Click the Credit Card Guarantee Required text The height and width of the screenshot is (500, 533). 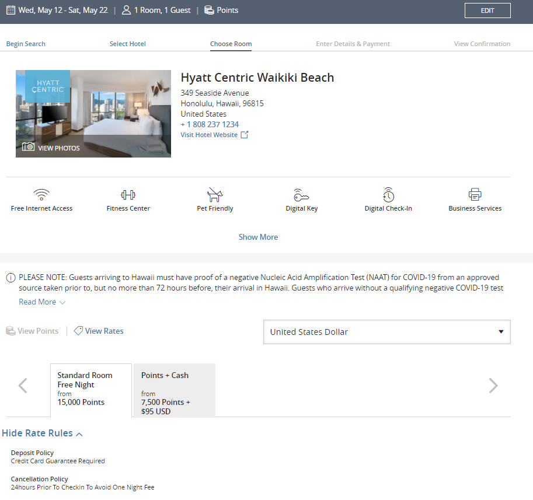(58, 461)
